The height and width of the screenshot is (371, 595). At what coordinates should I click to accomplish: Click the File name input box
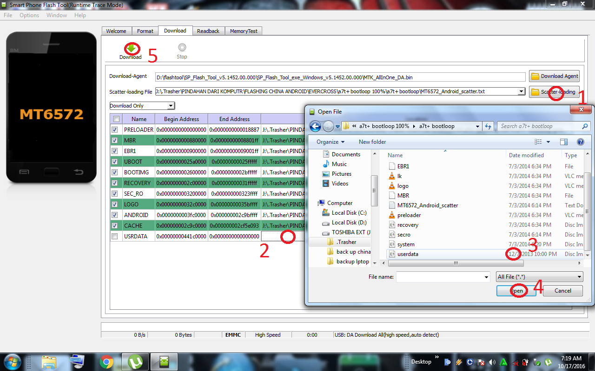point(443,277)
